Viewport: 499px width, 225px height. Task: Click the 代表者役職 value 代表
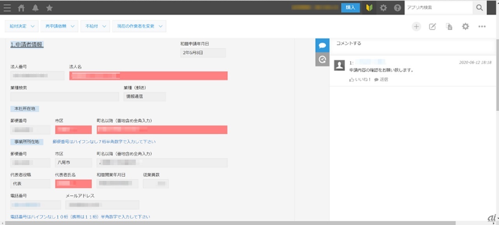pyautogui.click(x=30, y=184)
